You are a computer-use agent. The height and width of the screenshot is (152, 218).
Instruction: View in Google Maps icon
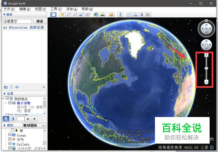[148, 14]
